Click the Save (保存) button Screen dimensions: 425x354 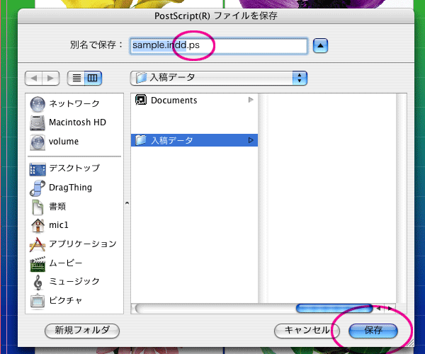(x=373, y=331)
